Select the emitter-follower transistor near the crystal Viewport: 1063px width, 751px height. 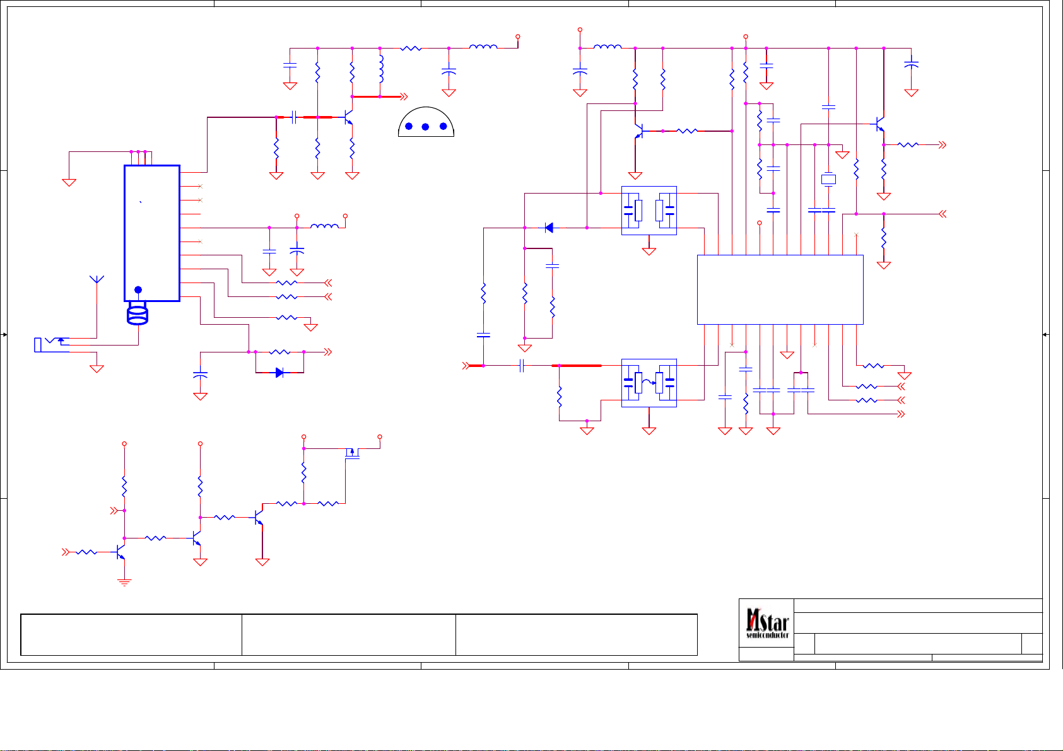click(879, 124)
